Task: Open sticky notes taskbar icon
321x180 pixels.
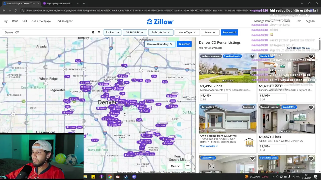Action: pos(93,177)
